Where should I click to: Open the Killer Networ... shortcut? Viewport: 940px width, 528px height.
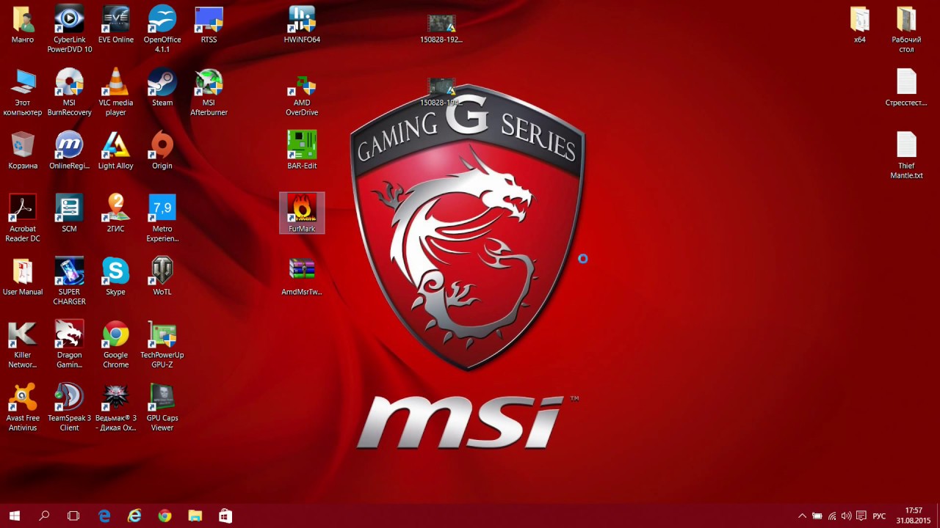pos(23,345)
